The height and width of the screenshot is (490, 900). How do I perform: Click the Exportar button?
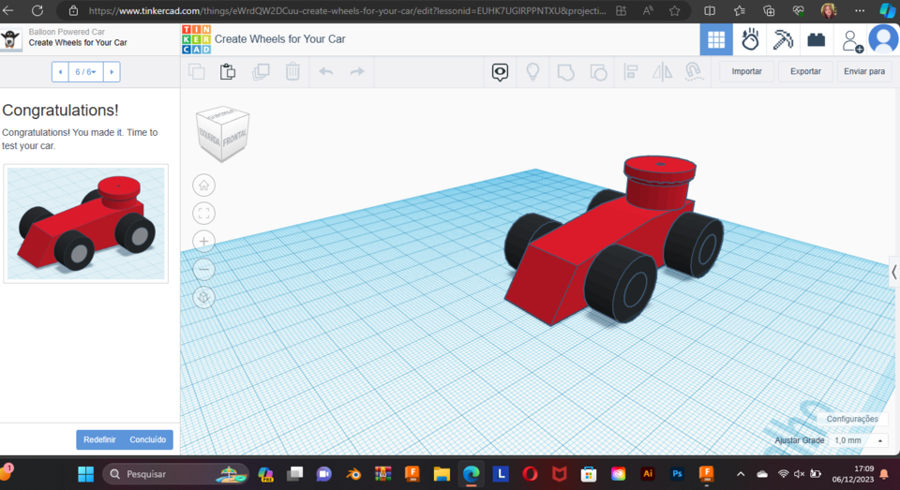tap(805, 72)
